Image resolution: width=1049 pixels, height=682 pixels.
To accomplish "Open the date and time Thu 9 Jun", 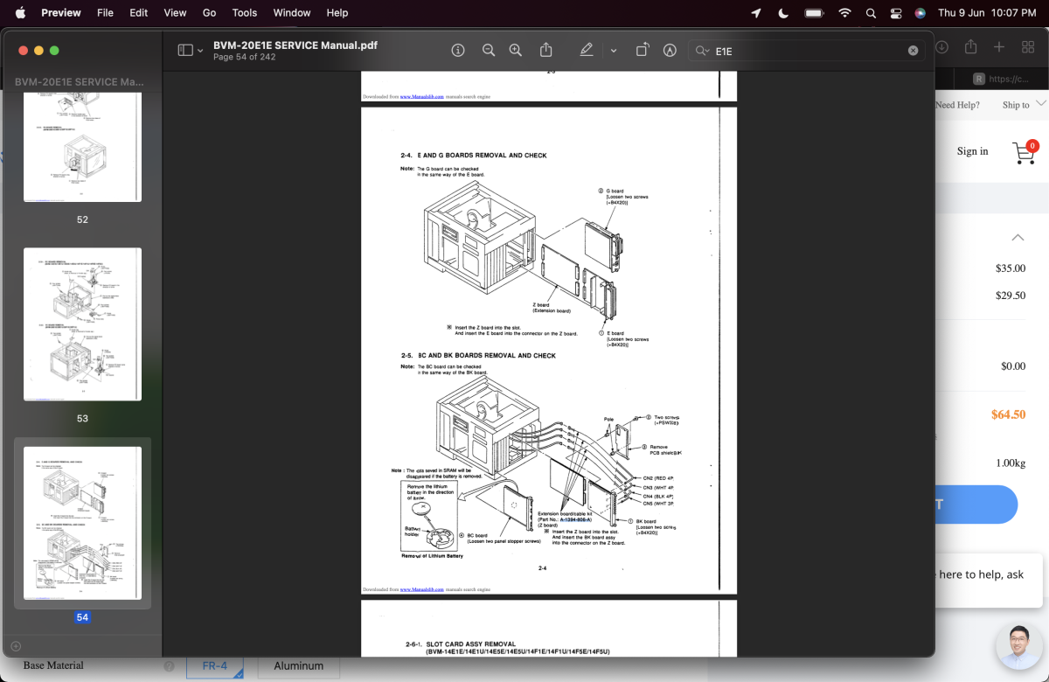I will point(987,12).
